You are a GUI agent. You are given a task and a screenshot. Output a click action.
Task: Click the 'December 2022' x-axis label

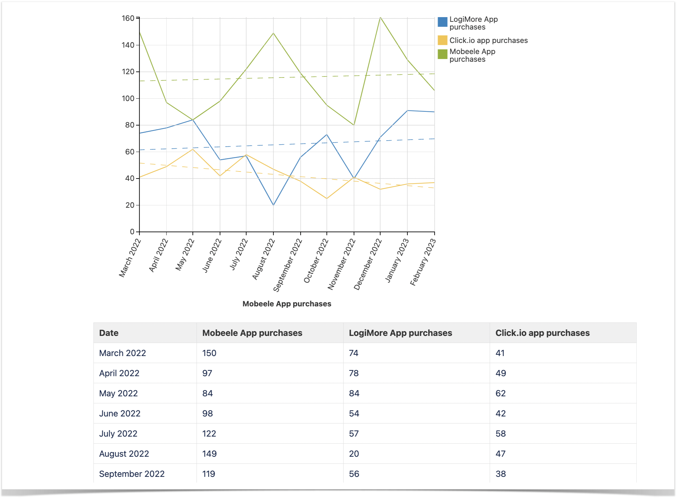(368, 264)
